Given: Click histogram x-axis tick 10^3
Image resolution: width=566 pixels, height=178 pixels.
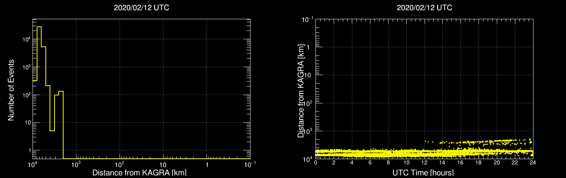Looking at the screenshot, I should (76, 164).
